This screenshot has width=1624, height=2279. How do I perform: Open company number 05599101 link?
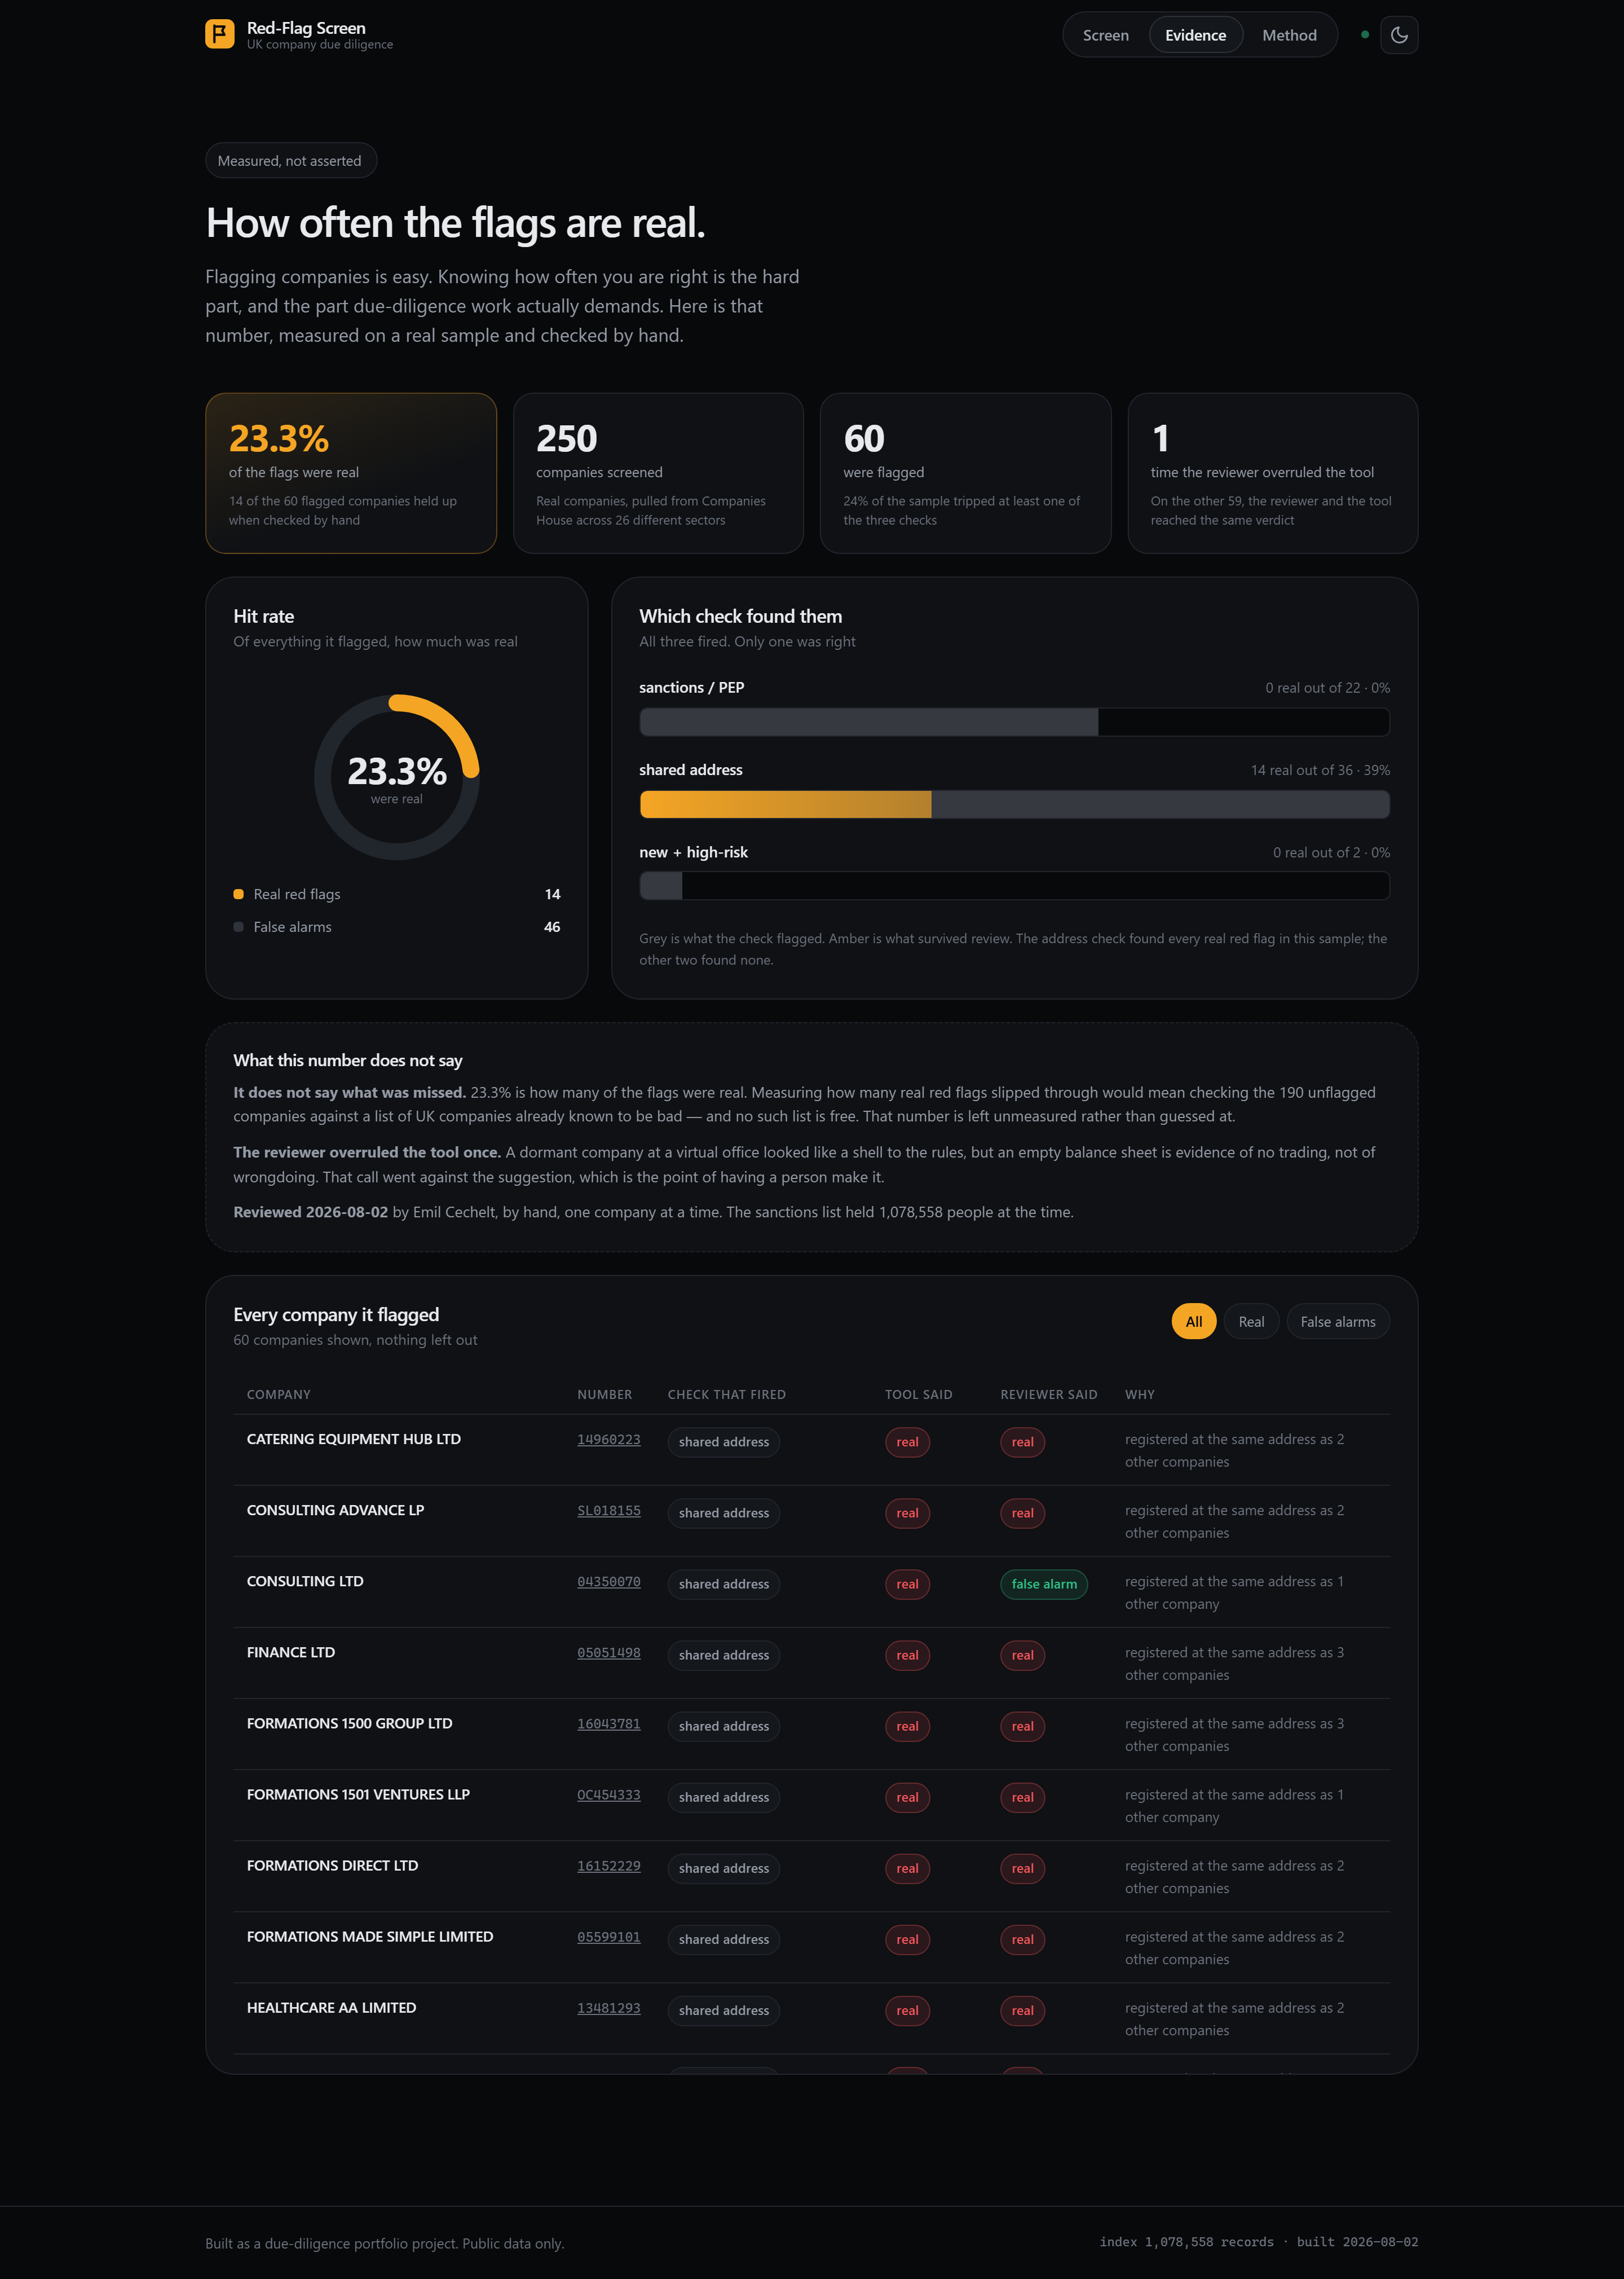tap(608, 1937)
